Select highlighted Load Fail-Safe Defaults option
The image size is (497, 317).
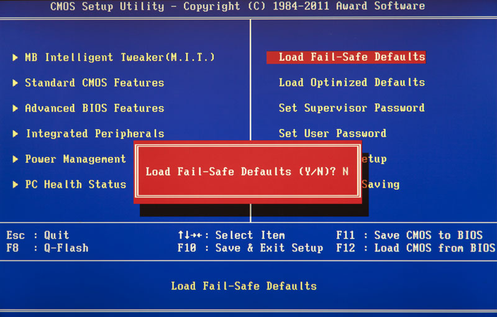[346, 57]
